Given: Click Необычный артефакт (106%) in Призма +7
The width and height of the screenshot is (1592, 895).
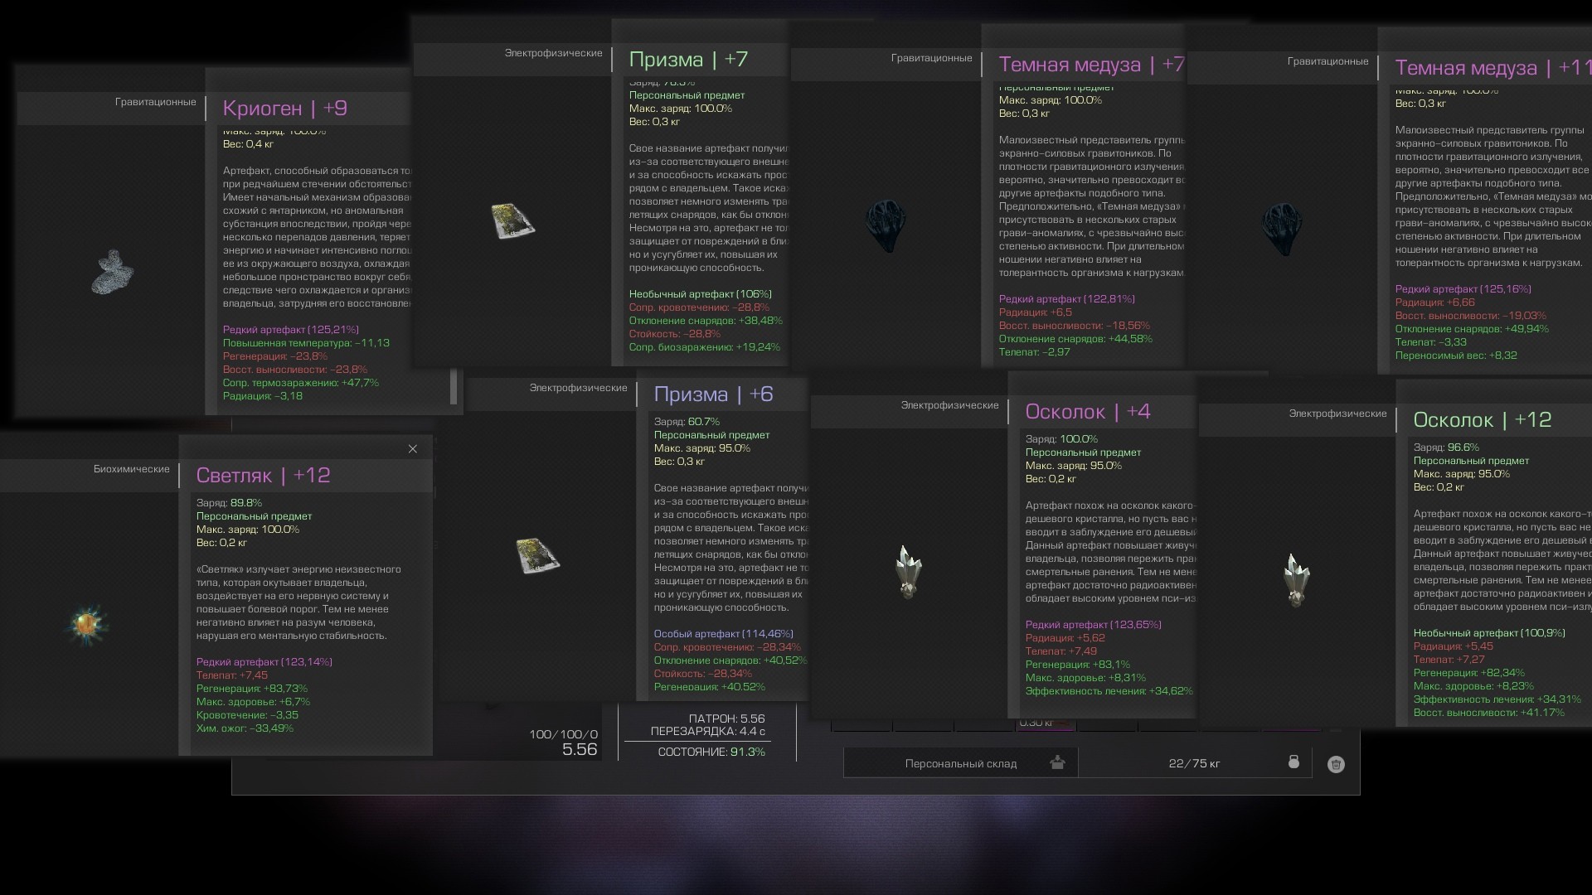Looking at the screenshot, I should (x=701, y=294).
